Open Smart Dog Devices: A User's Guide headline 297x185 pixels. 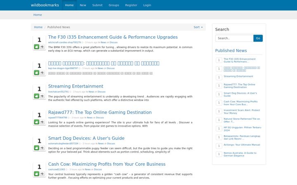[86, 138]
